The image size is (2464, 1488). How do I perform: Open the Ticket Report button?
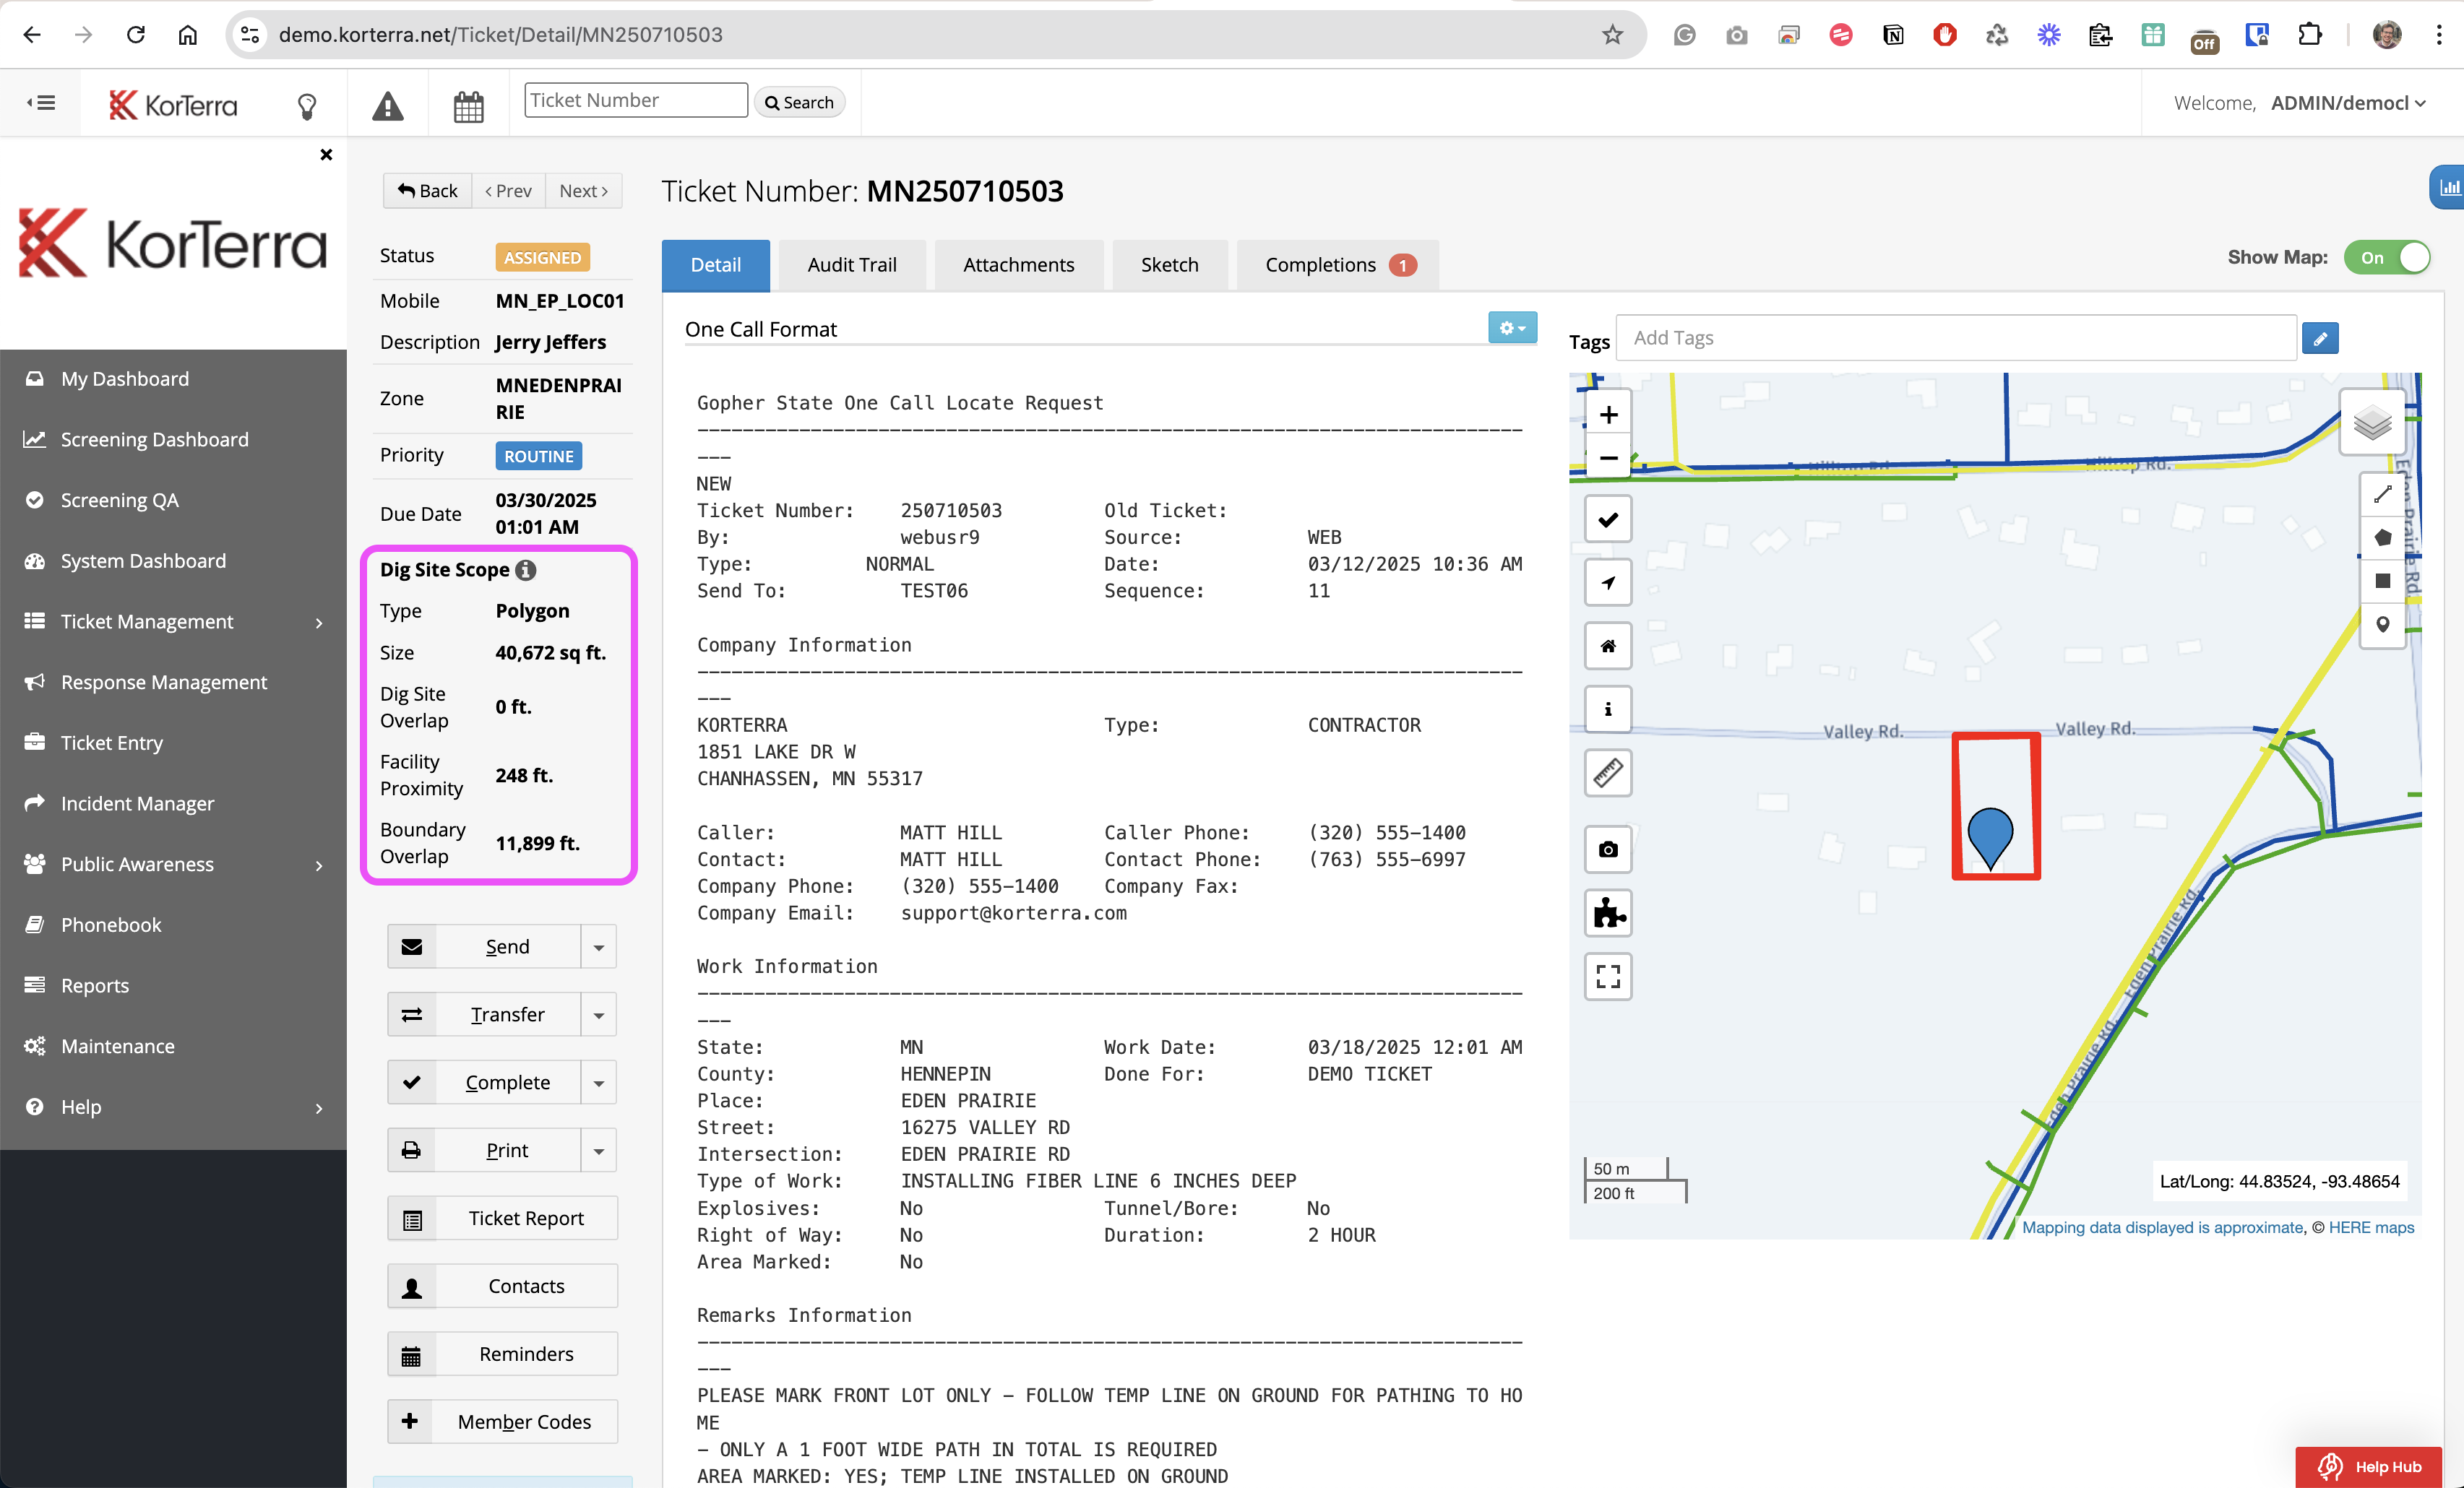coord(502,1219)
